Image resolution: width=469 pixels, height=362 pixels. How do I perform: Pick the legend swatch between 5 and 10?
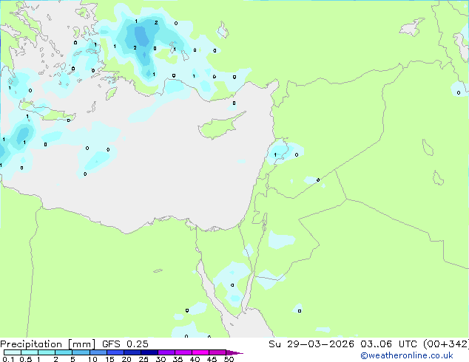click(x=81, y=352)
